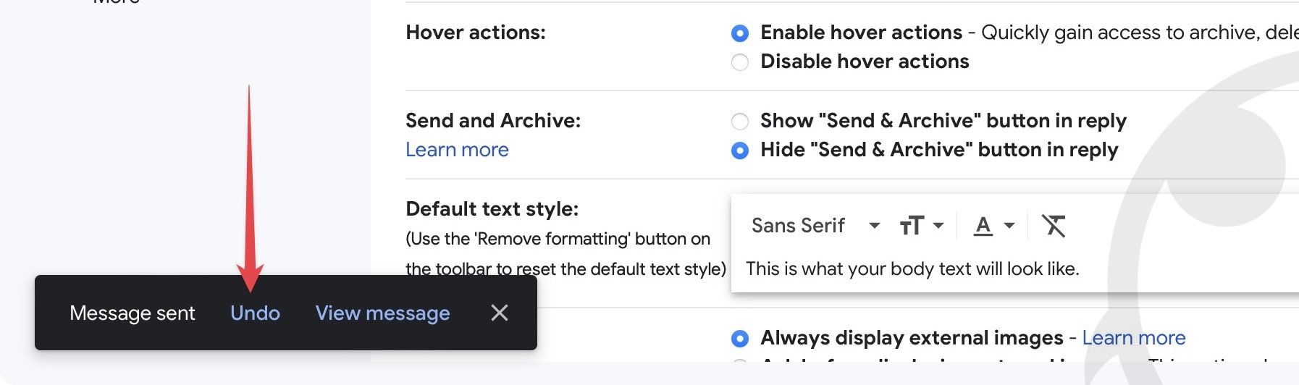Click Undo in the Message sent toast
This screenshot has width=1299, height=385.
[255, 313]
